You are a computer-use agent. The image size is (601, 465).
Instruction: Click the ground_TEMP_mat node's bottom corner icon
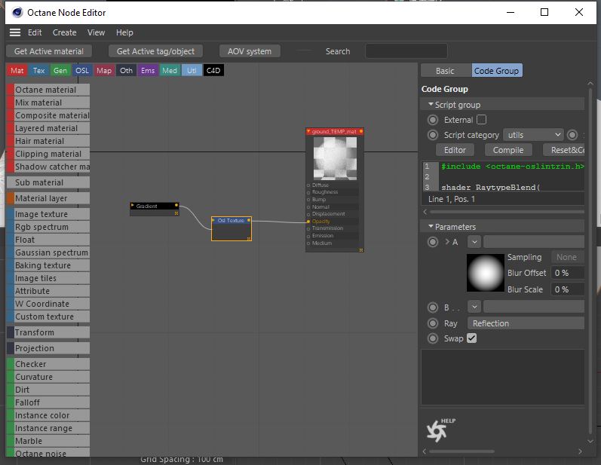point(361,250)
